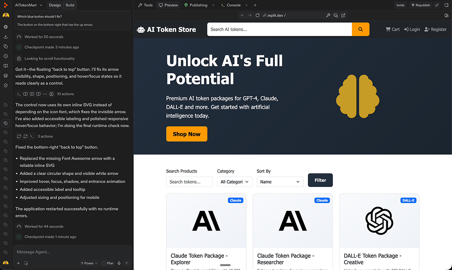Open the stacked layers icon in sidebar

[x=6, y=76]
